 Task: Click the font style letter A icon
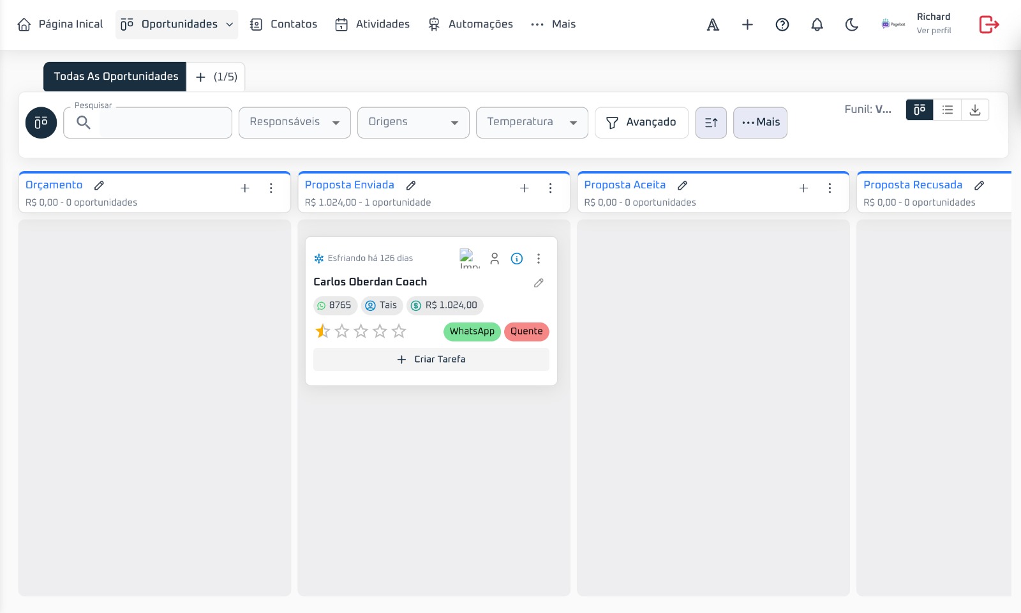[712, 24]
